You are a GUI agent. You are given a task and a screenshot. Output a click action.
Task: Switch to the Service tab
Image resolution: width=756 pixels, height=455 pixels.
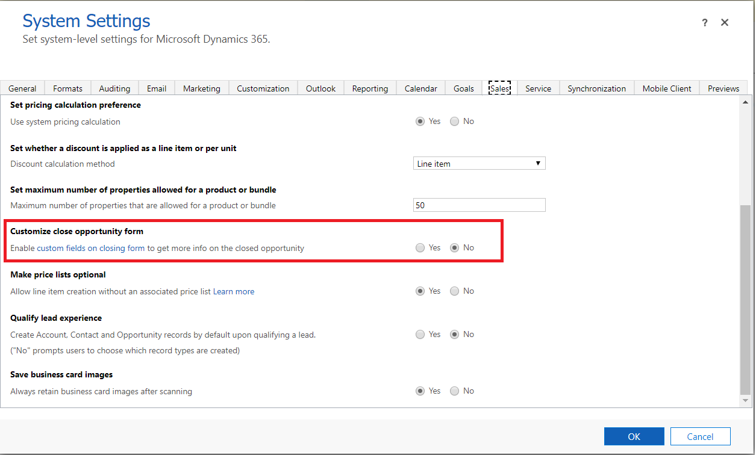coord(538,88)
